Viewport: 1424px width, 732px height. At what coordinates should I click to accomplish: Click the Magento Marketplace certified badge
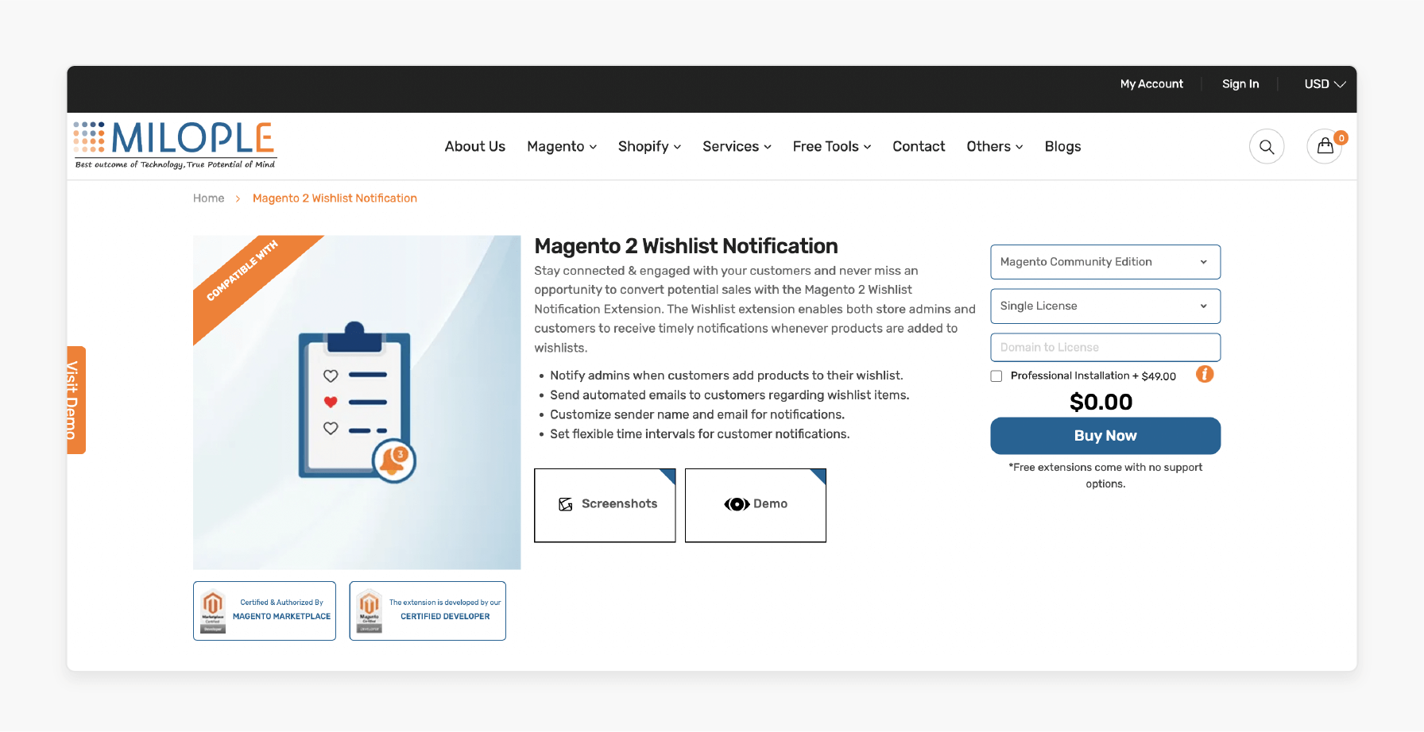tap(265, 611)
